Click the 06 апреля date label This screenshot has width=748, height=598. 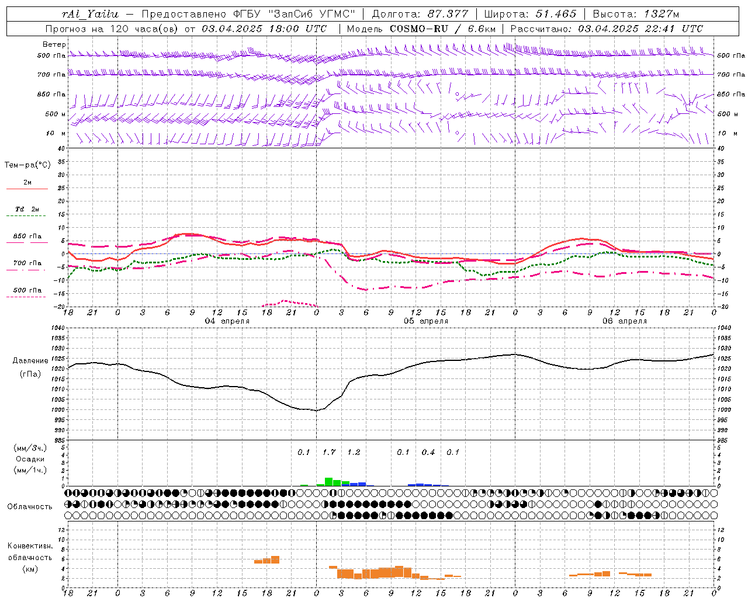pos(625,321)
